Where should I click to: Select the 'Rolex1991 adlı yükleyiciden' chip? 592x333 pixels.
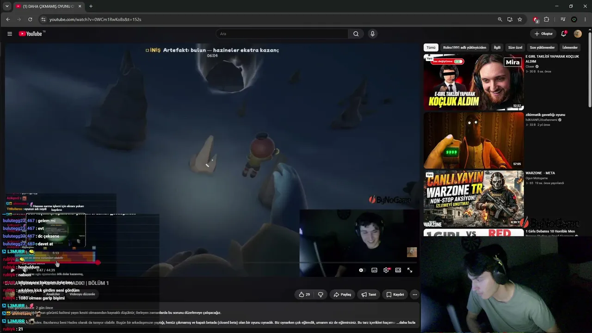[x=465, y=48]
